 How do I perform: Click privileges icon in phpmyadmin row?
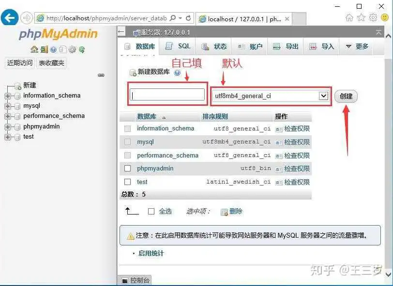click(279, 170)
